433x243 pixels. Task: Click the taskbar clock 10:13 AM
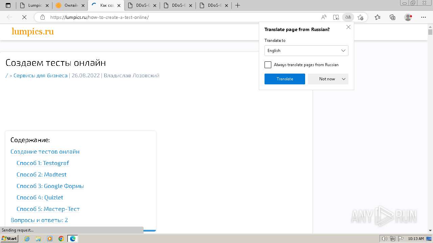pos(416,239)
